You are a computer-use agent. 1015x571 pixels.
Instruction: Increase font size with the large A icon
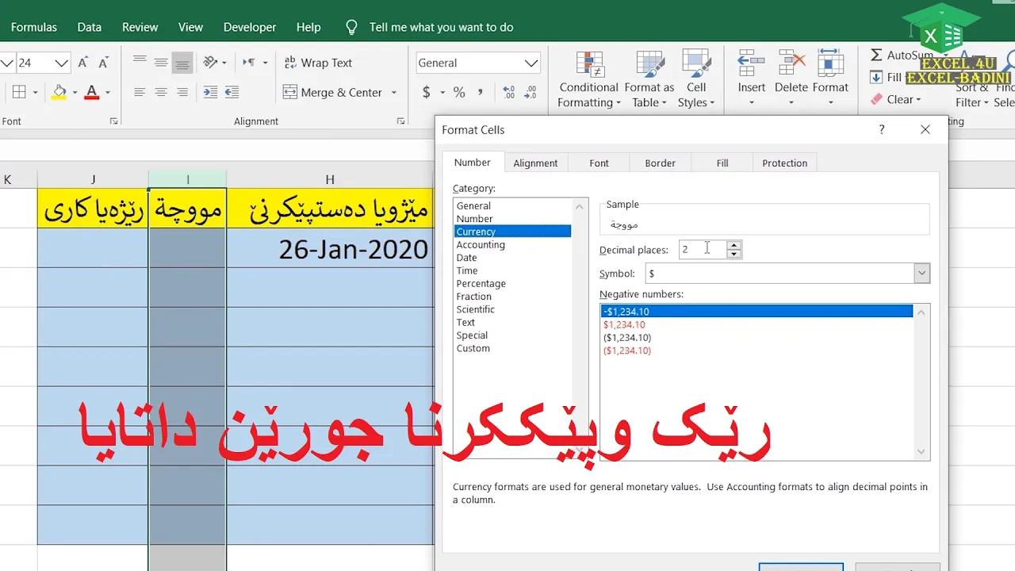(83, 63)
